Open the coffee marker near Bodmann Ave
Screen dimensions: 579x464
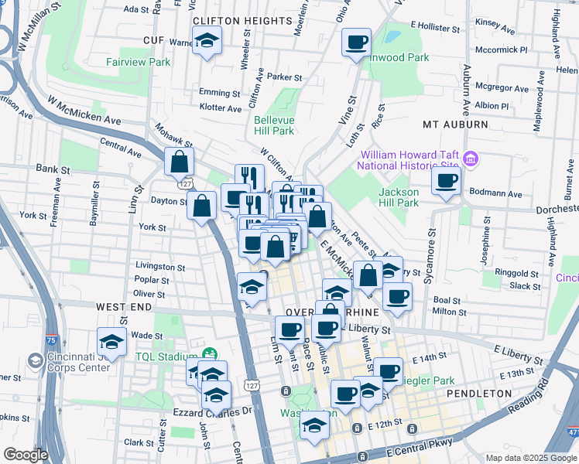pyautogui.click(x=446, y=182)
